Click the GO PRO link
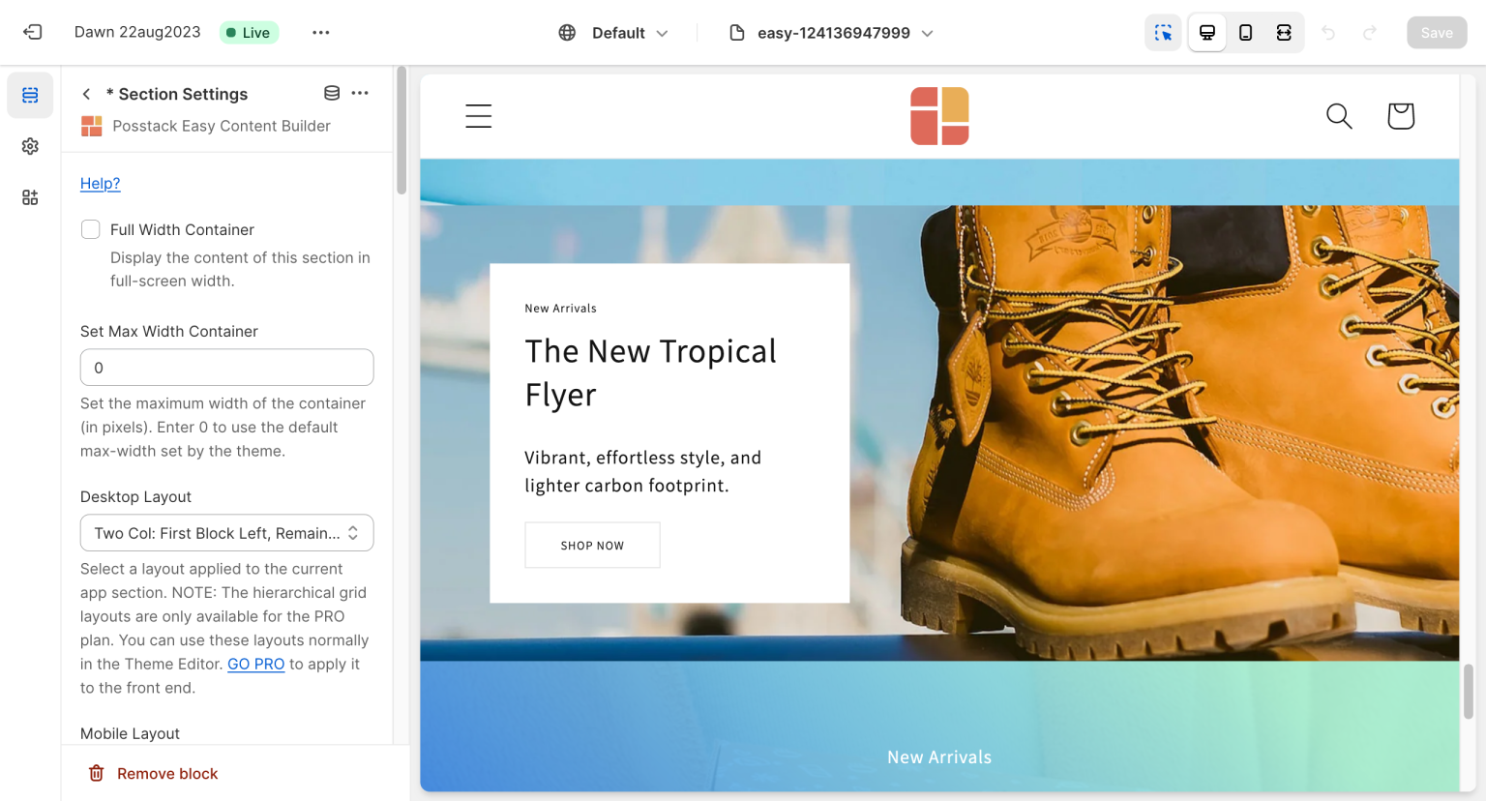The width and height of the screenshot is (1486, 801). [255, 664]
